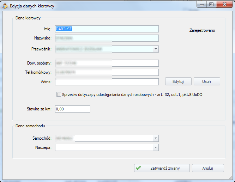This screenshot has width=235, height=182.
Task: Click the Usuń button
Action: coord(207,81)
